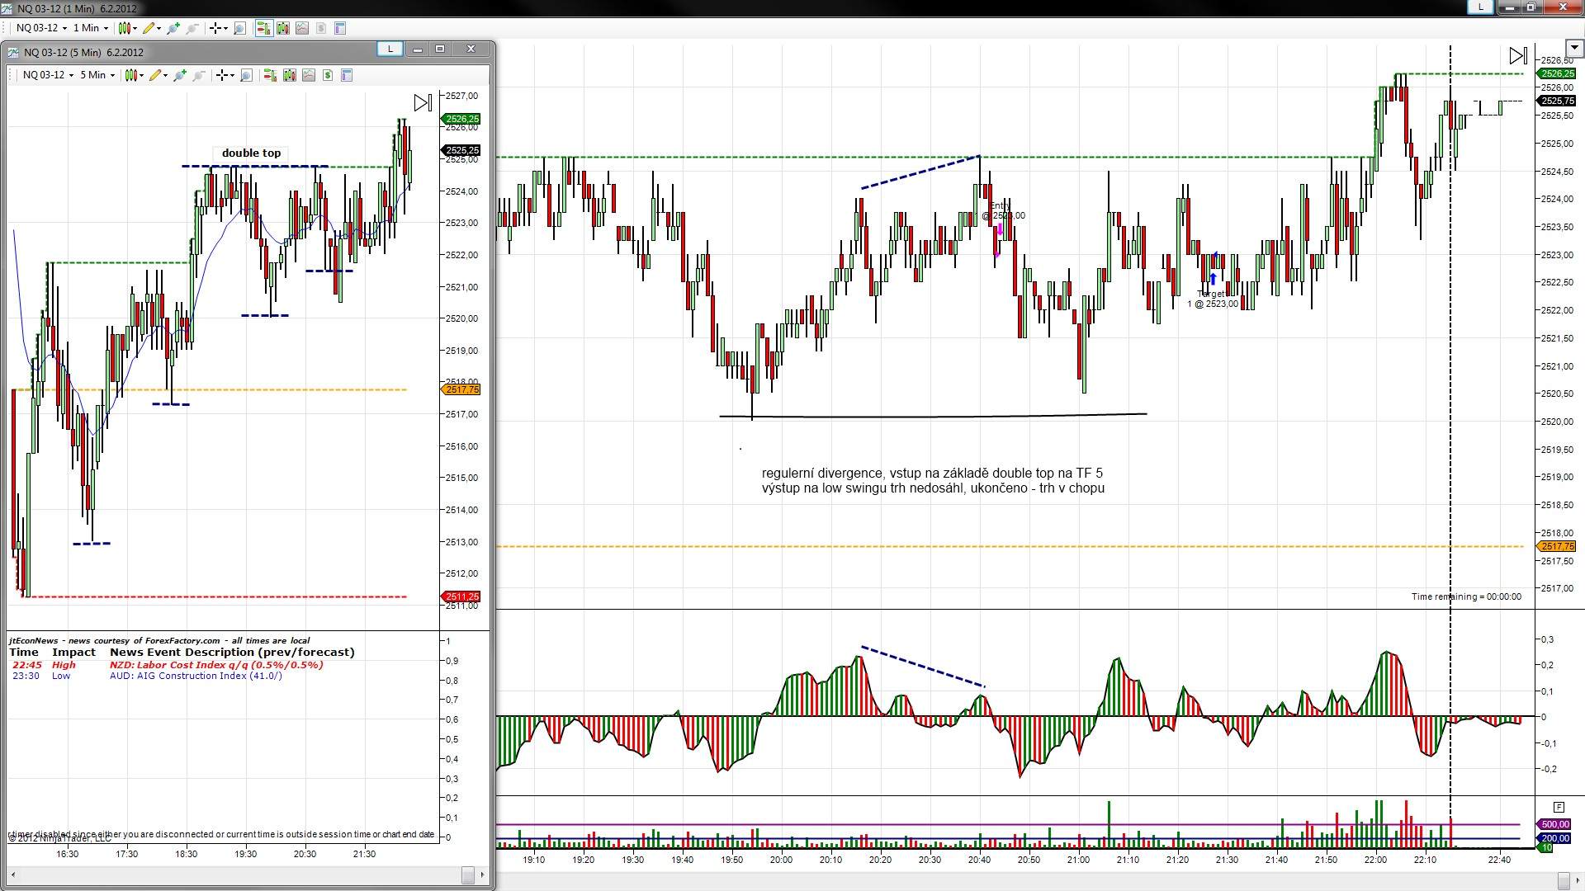Toggle Chart Trader icon in 1 Min toolbar

click(x=263, y=28)
